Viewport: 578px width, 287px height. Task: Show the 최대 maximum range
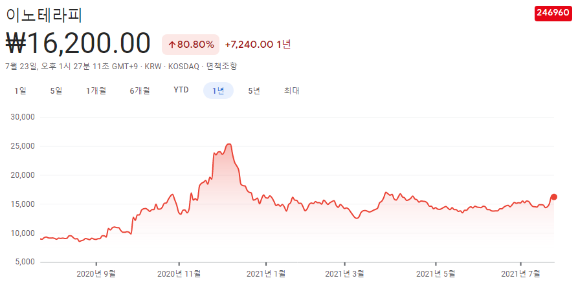click(x=291, y=91)
